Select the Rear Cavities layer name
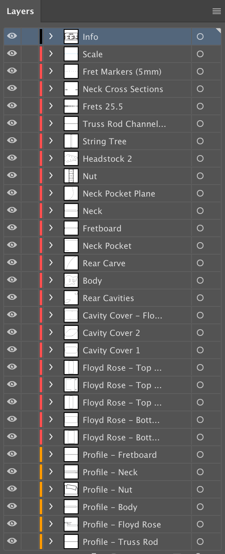The width and height of the screenshot is (225, 554). click(x=108, y=298)
